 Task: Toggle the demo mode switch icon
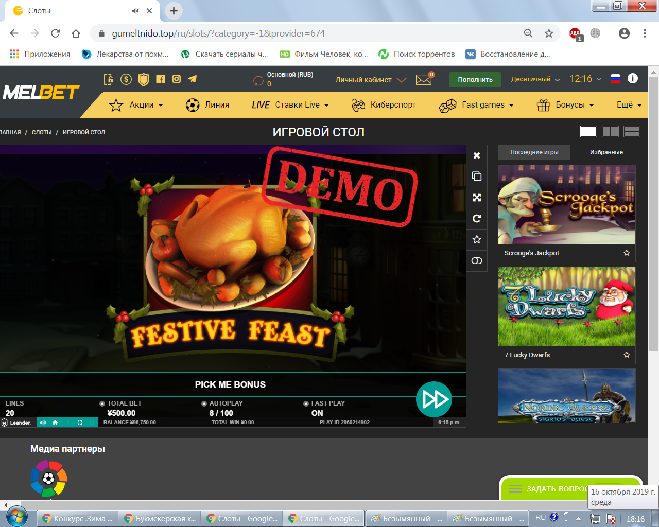(x=477, y=260)
